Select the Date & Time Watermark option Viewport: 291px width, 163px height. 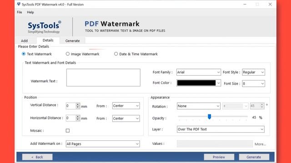116,54
